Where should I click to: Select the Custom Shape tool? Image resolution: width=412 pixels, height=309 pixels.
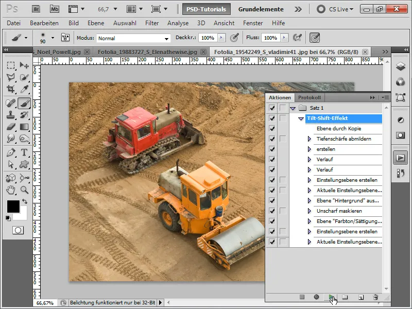click(24, 164)
